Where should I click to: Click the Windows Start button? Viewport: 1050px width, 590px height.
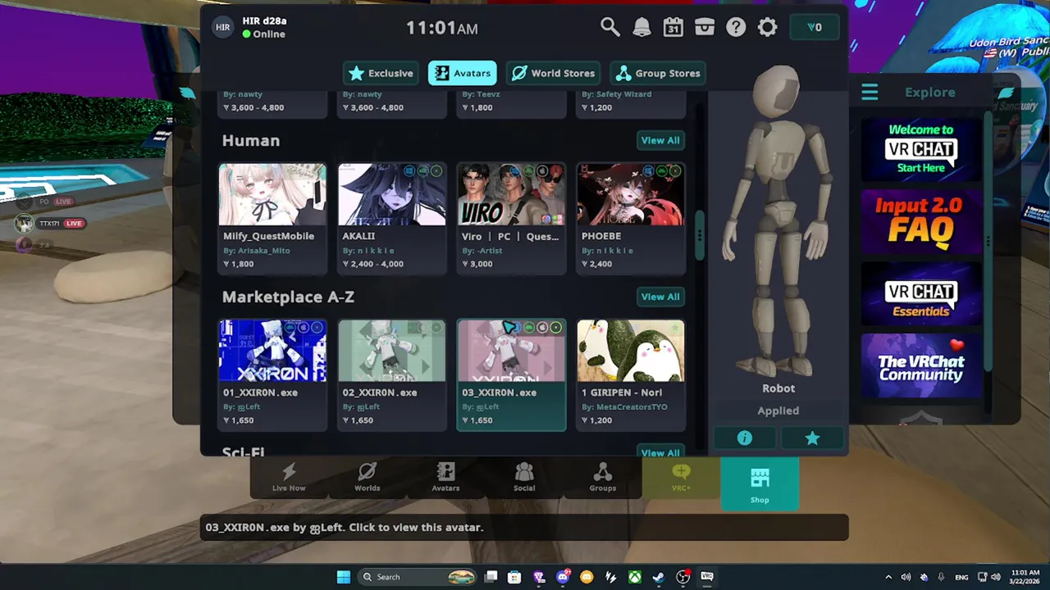click(x=344, y=577)
